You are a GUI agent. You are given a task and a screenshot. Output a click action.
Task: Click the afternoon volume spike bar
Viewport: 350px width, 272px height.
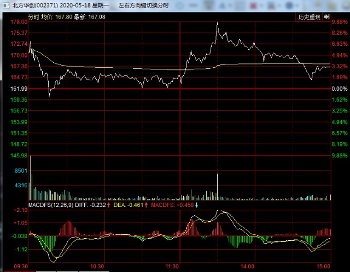tap(217, 187)
